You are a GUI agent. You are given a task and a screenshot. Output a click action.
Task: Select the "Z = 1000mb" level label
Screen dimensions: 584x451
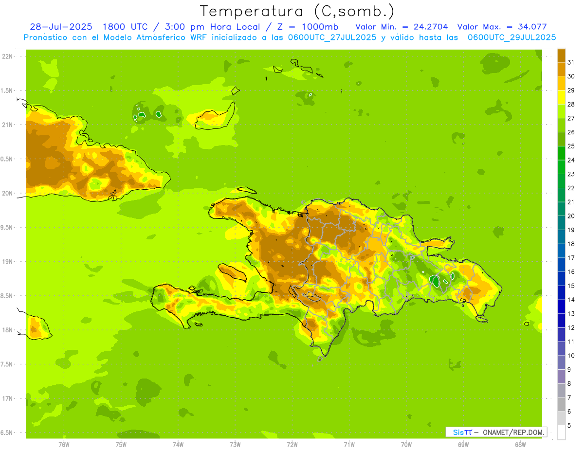[x=308, y=27]
